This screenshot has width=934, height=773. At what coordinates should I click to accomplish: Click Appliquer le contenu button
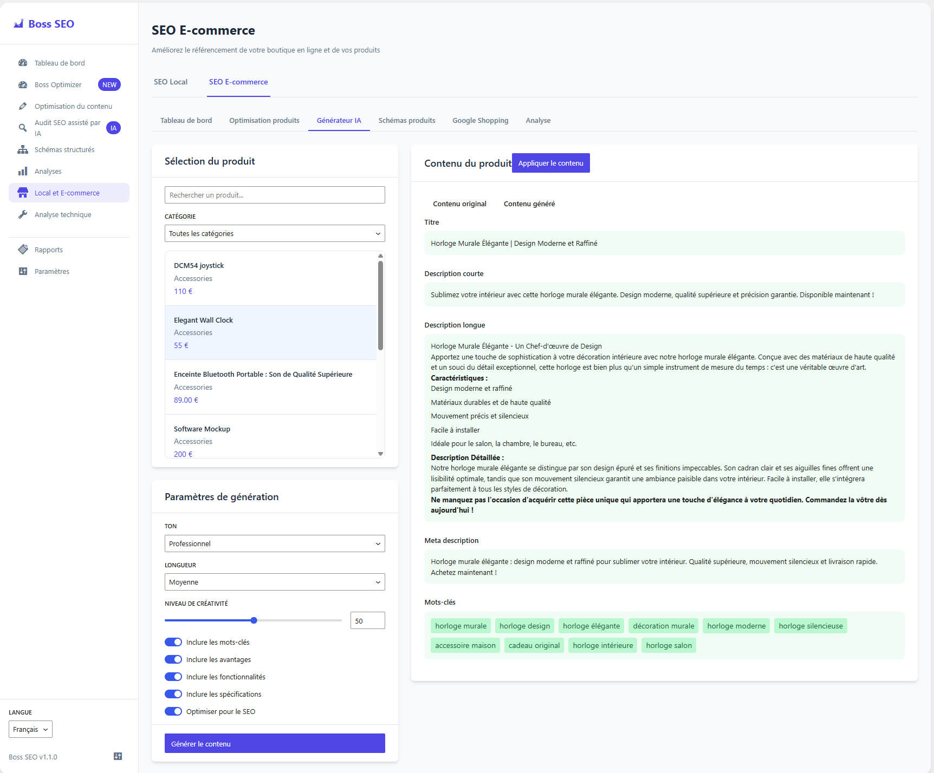(550, 163)
